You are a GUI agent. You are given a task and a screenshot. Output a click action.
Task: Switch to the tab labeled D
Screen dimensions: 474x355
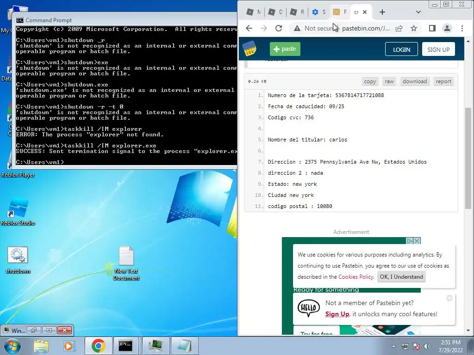(276, 12)
